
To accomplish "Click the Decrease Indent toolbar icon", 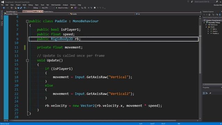I will click(x=89, y=8).
